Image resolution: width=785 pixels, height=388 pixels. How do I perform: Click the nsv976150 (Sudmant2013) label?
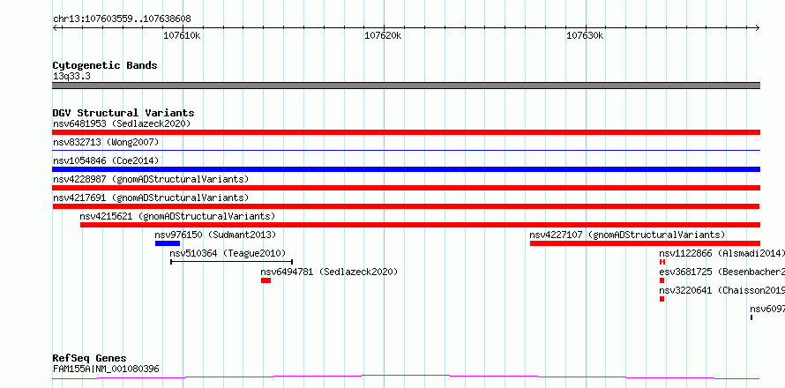coord(215,235)
